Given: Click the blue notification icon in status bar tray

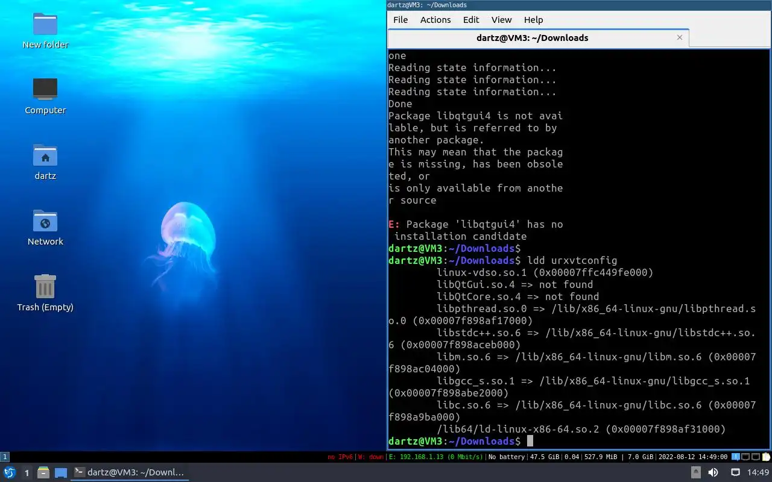Looking at the screenshot, I should point(736,457).
